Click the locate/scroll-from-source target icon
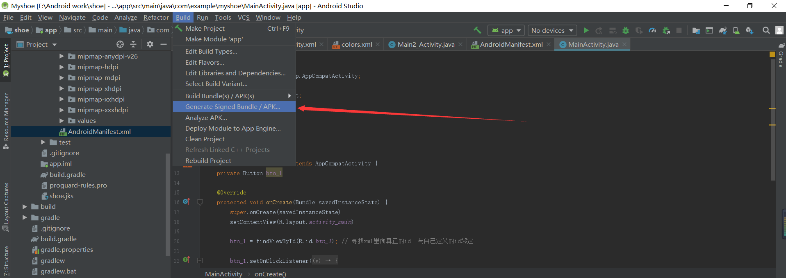Image resolution: width=786 pixels, height=278 pixels. pos(120,44)
